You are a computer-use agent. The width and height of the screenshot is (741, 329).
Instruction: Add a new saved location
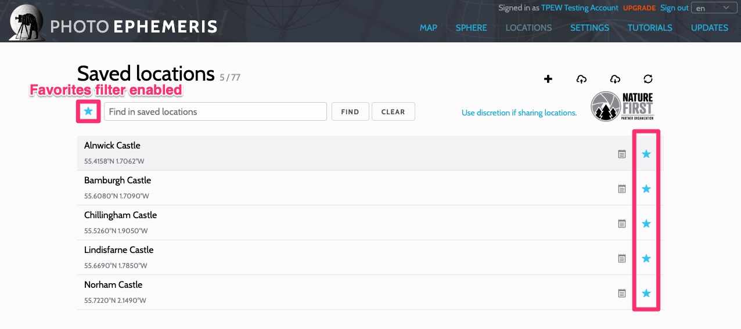point(548,79)
